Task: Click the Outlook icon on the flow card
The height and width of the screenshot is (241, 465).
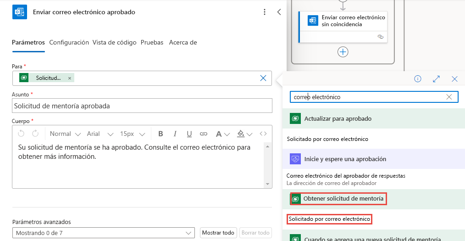Action: [x=313, y=21]
